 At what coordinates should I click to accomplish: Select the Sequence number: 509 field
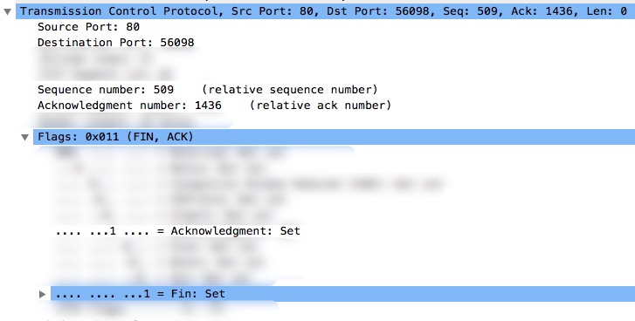pos(106,89)
